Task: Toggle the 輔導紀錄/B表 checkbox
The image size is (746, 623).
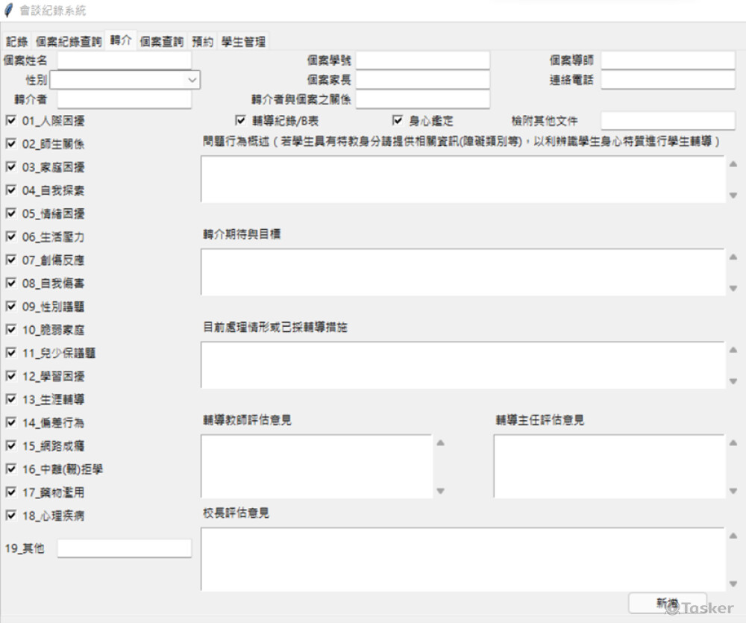Action: click(240, 120)
